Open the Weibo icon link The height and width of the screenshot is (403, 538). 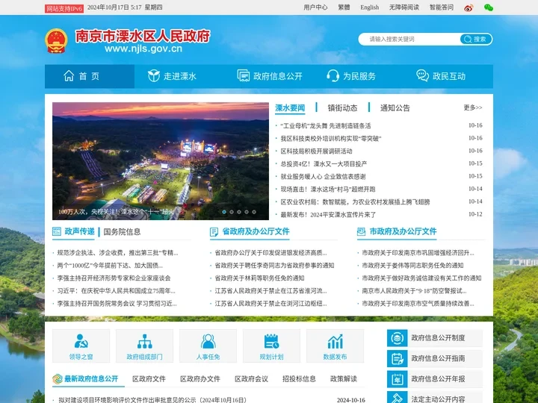[x=469, y=7]
